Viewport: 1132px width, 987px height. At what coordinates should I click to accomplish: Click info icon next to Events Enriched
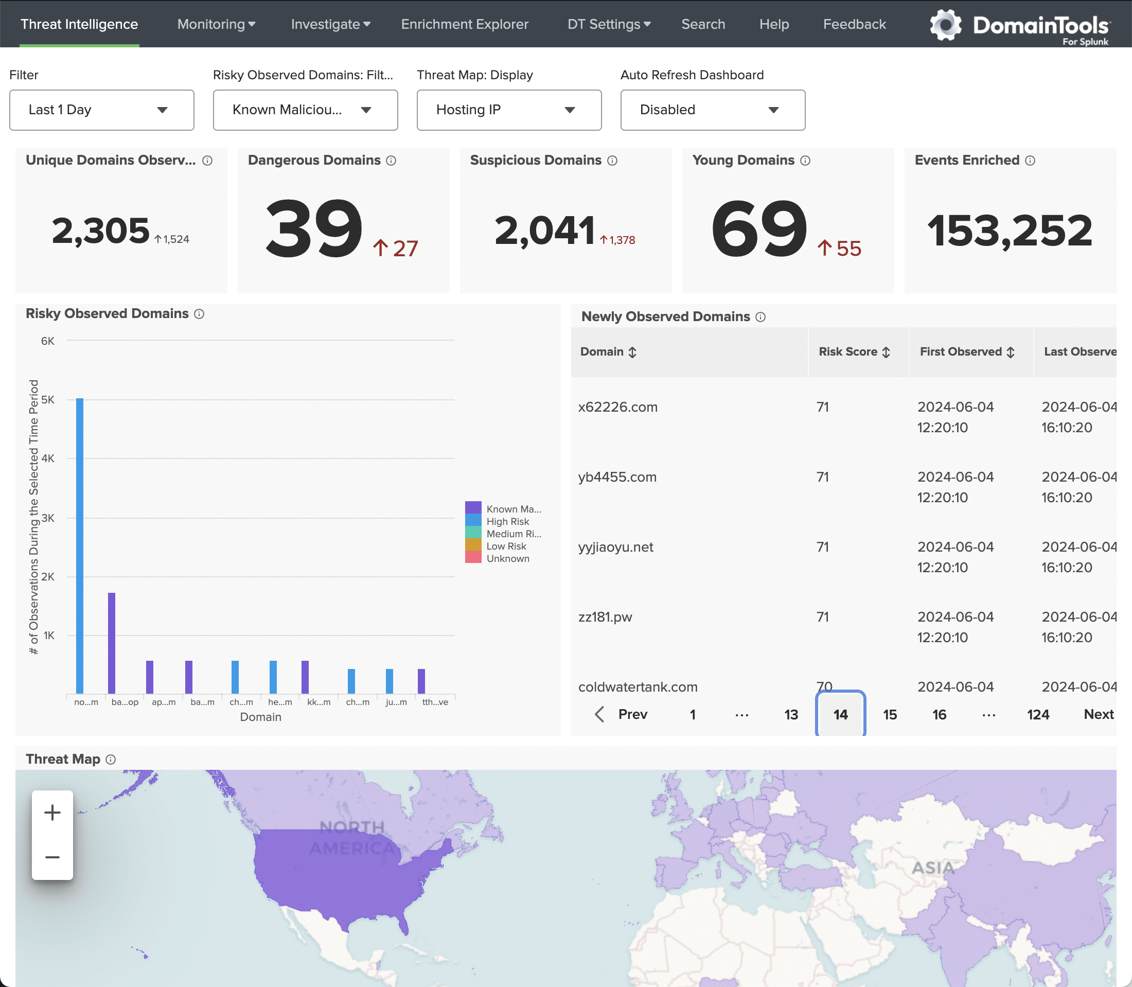pyautogui.click(x=1030, y=160)
